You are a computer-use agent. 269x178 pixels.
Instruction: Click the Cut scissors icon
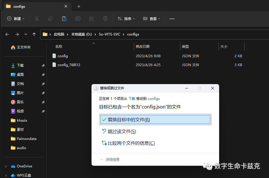point(37,19)
